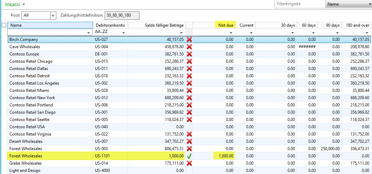Open the Debitorenkonto column filter dropdown

click(123, 32)
